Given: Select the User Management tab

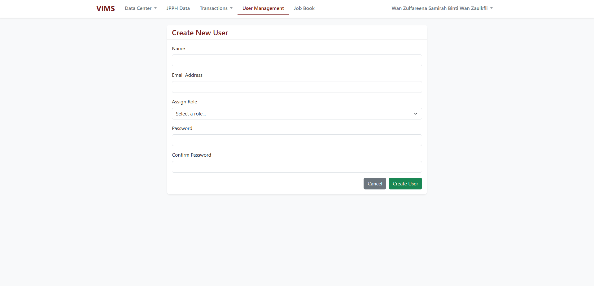Looking at the screenshot, I should pos(263,8).
